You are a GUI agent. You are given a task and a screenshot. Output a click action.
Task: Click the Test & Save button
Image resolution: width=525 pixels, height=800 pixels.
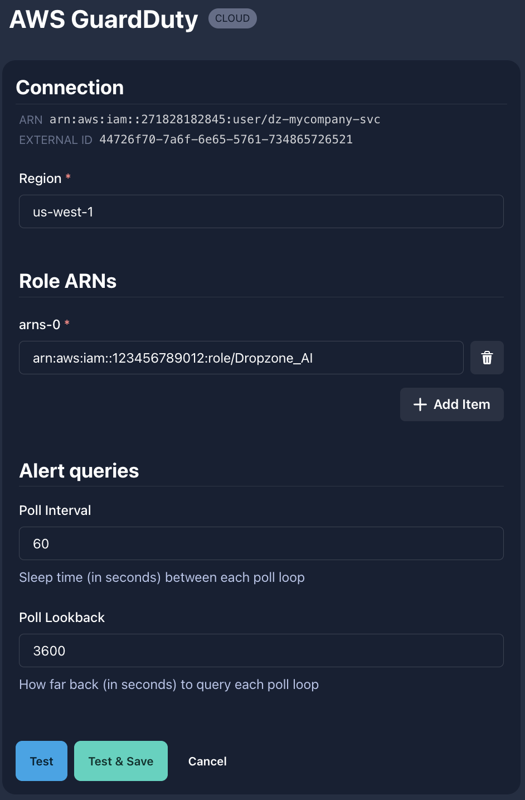120,761
